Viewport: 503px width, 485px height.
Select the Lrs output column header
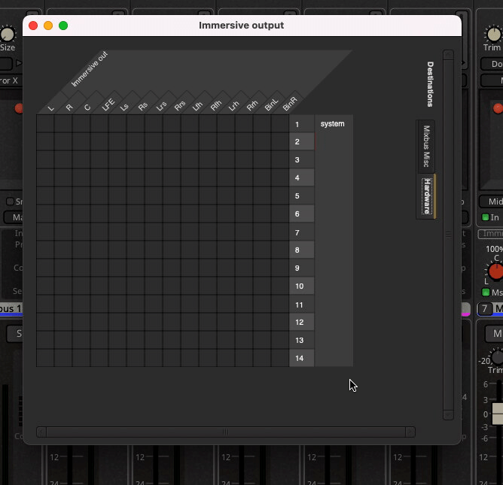pyautogui.click(x=161, y=106)
